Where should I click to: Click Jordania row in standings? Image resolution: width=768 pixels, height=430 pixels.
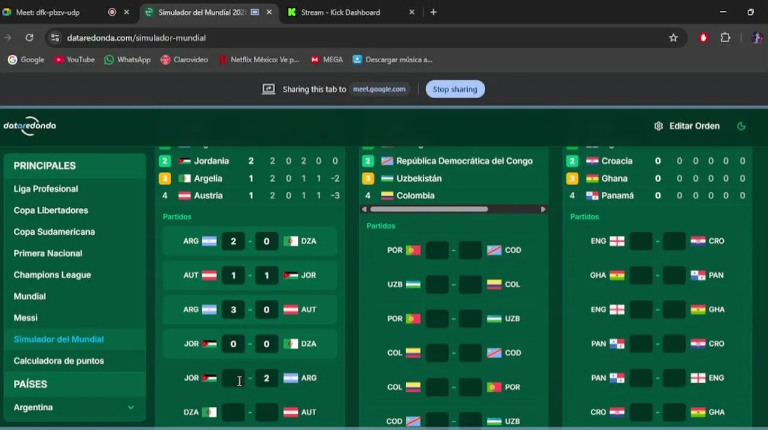(250, 161)
